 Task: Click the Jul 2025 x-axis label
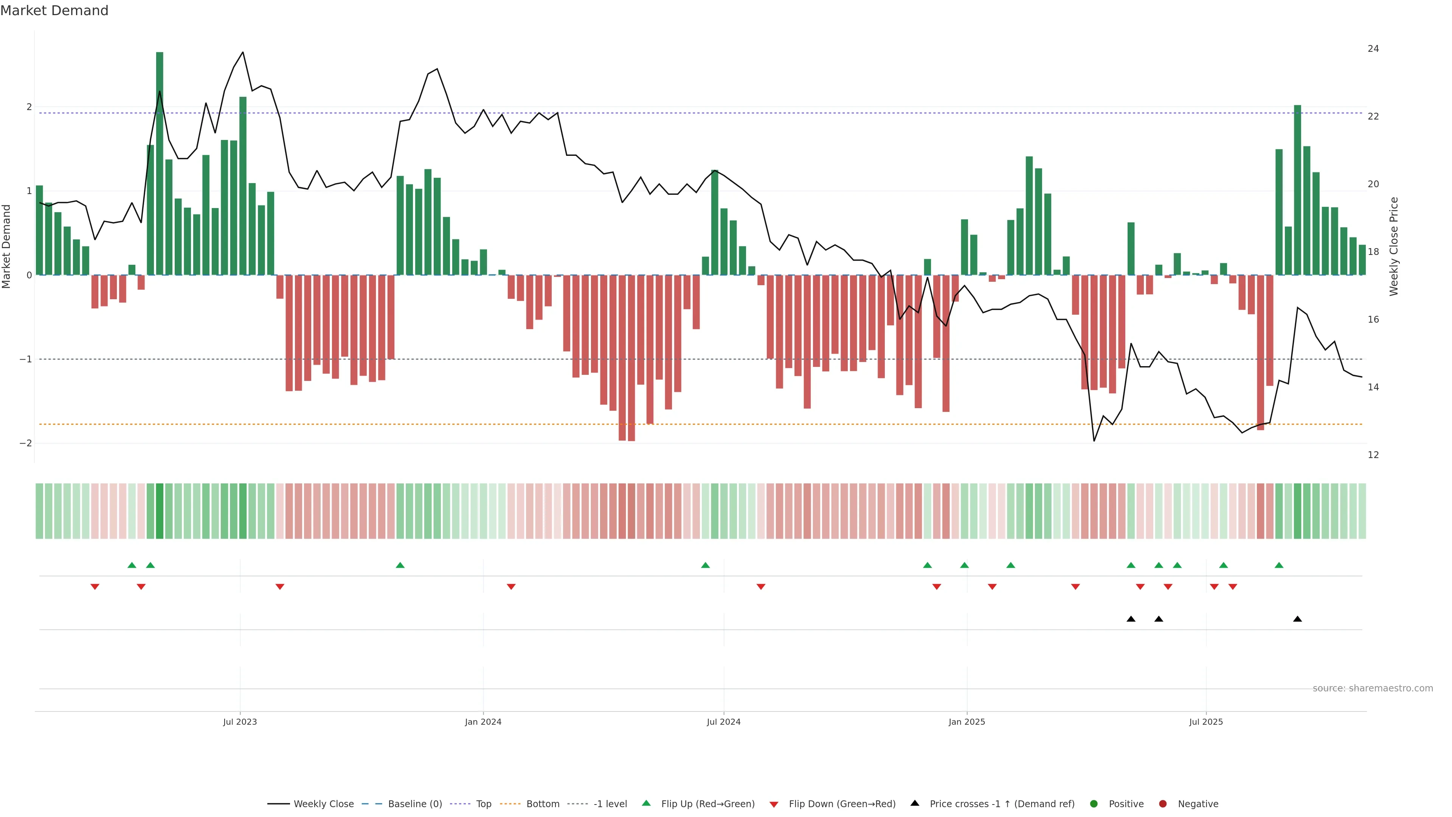(x=1206, y=722)
